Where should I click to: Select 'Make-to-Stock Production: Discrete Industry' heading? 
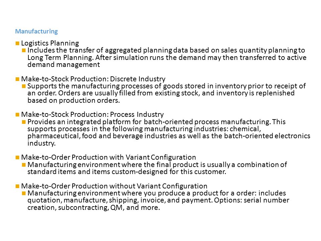93,79
